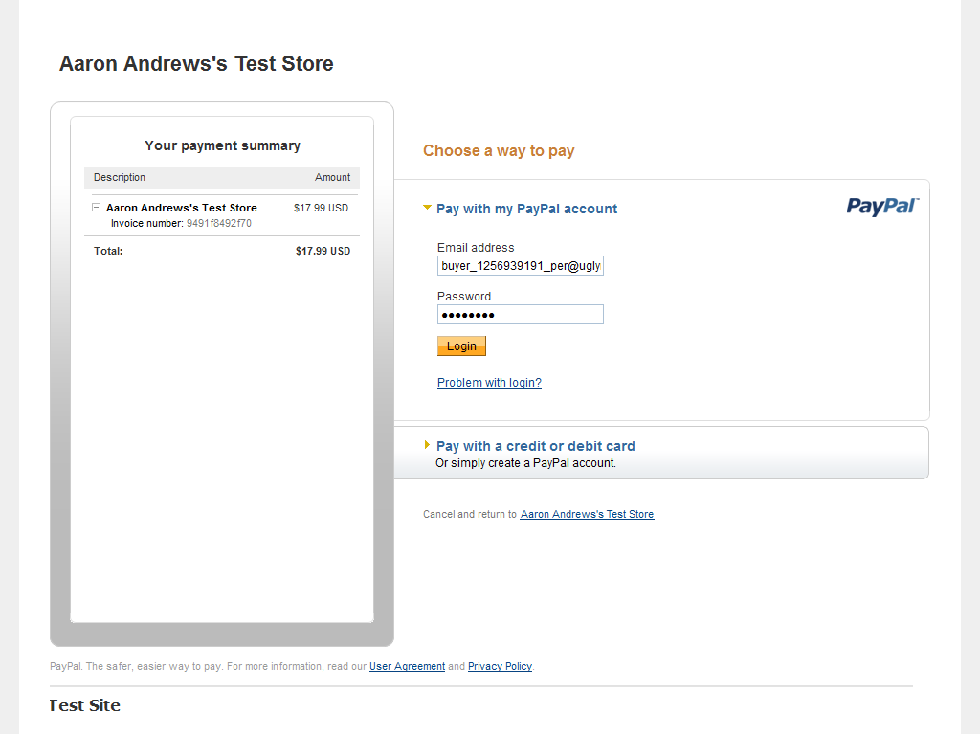
Task: Focus the Password field
Action: 520,315
